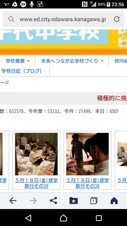Expand the 未来へつながる学校づくり dropdown
The image size is (127, 226).
pos(72,61)
